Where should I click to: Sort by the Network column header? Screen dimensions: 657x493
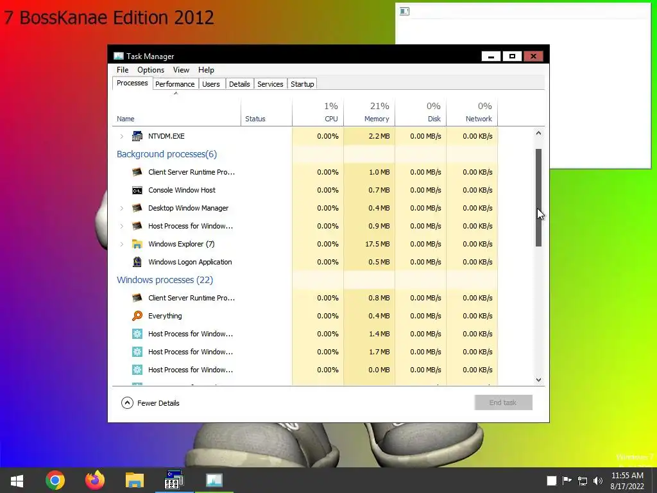point(472,112)
